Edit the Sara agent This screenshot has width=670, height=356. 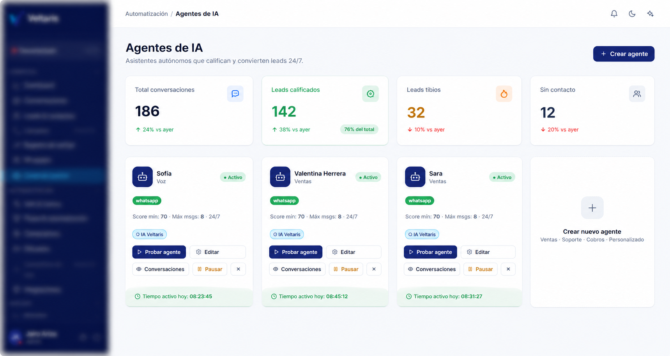(x=488, y=252)
